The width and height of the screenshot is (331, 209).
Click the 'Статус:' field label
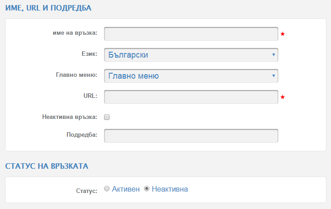click(x=87, y=191)
